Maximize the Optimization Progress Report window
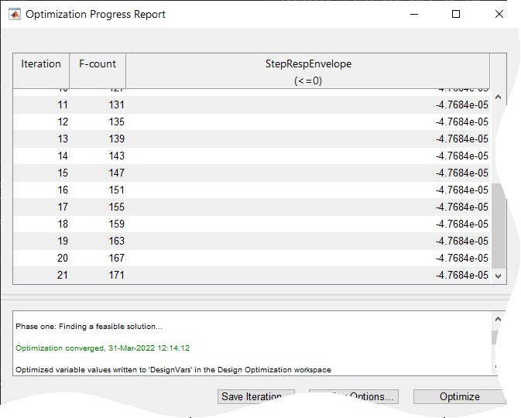Viewport: 521px width, 418px height. pyautogui.click(x=456, y=14)
